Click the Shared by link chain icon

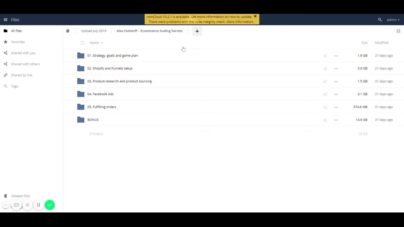(5, 75)
